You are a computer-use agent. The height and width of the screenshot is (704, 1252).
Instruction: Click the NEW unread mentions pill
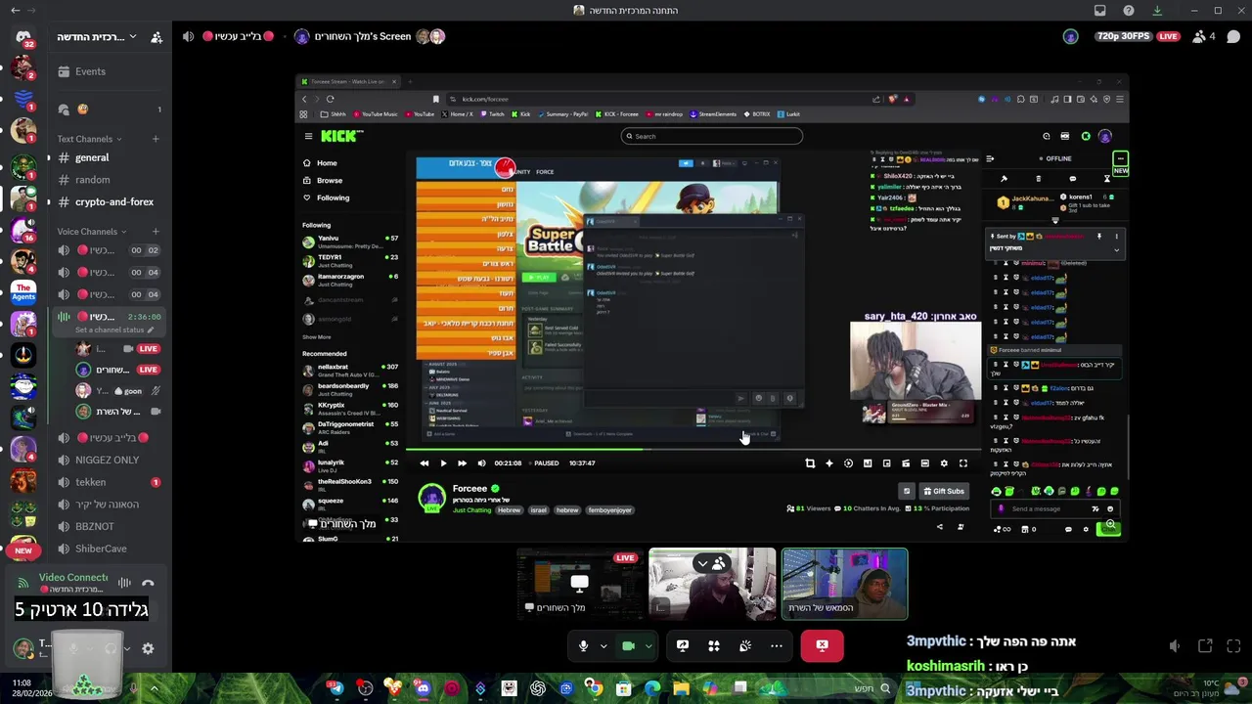click(22, 550)
